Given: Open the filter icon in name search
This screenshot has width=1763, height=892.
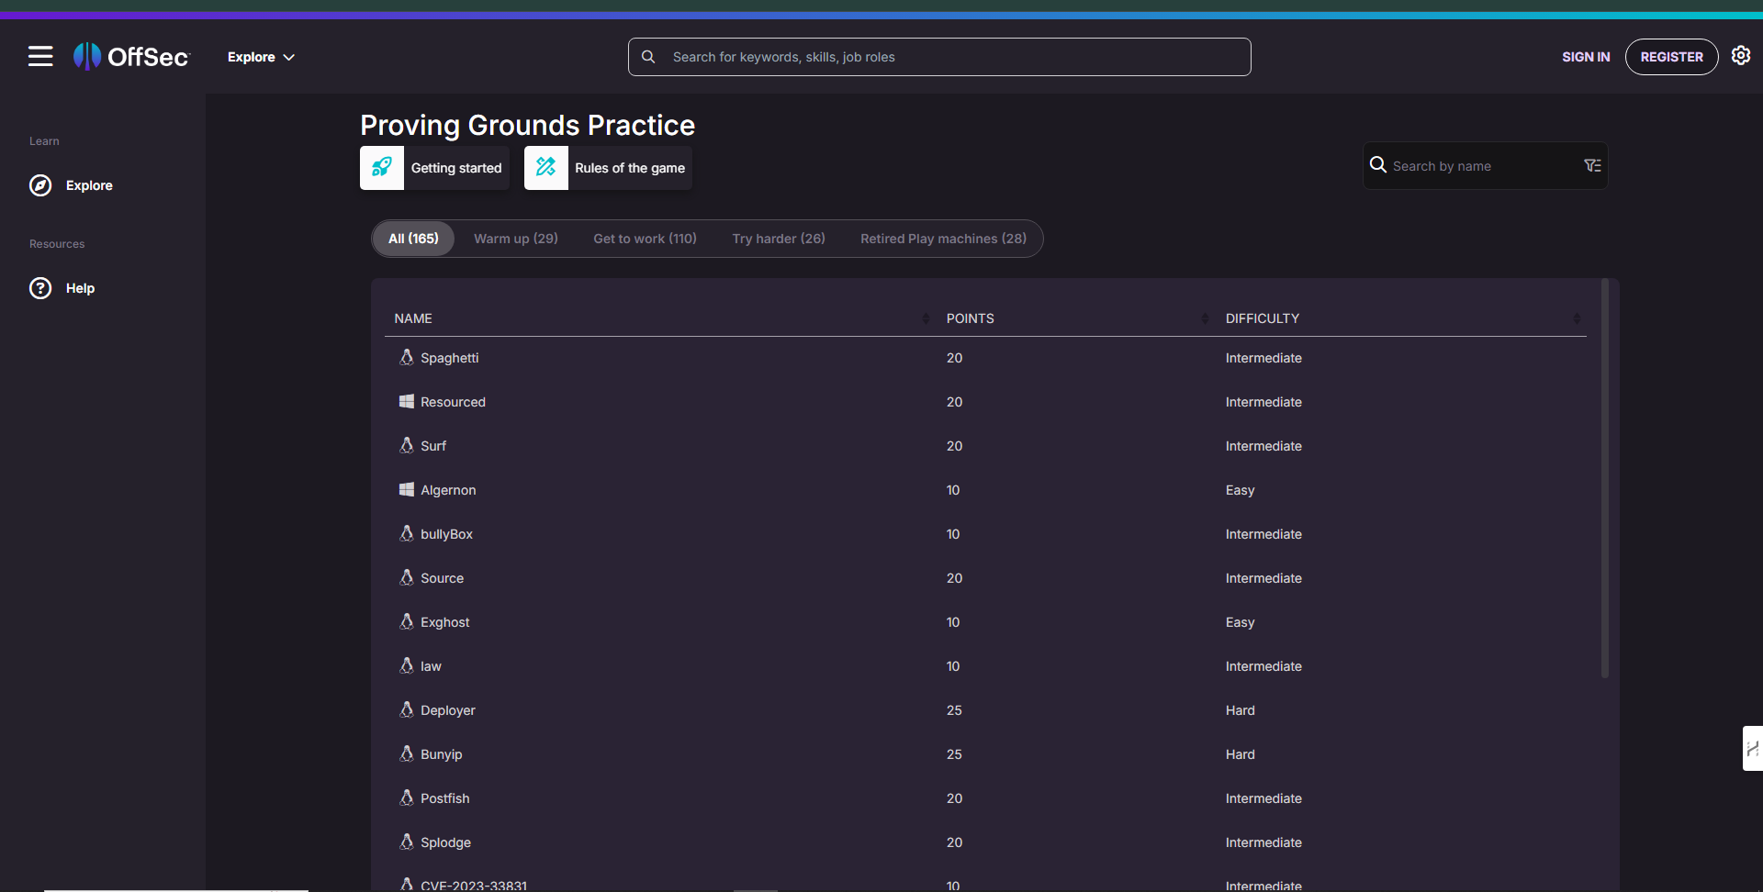Looking at the screenshot, I should point(1592,166).
